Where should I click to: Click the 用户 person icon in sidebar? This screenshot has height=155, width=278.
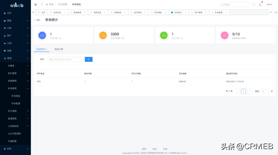pos(5,35)
